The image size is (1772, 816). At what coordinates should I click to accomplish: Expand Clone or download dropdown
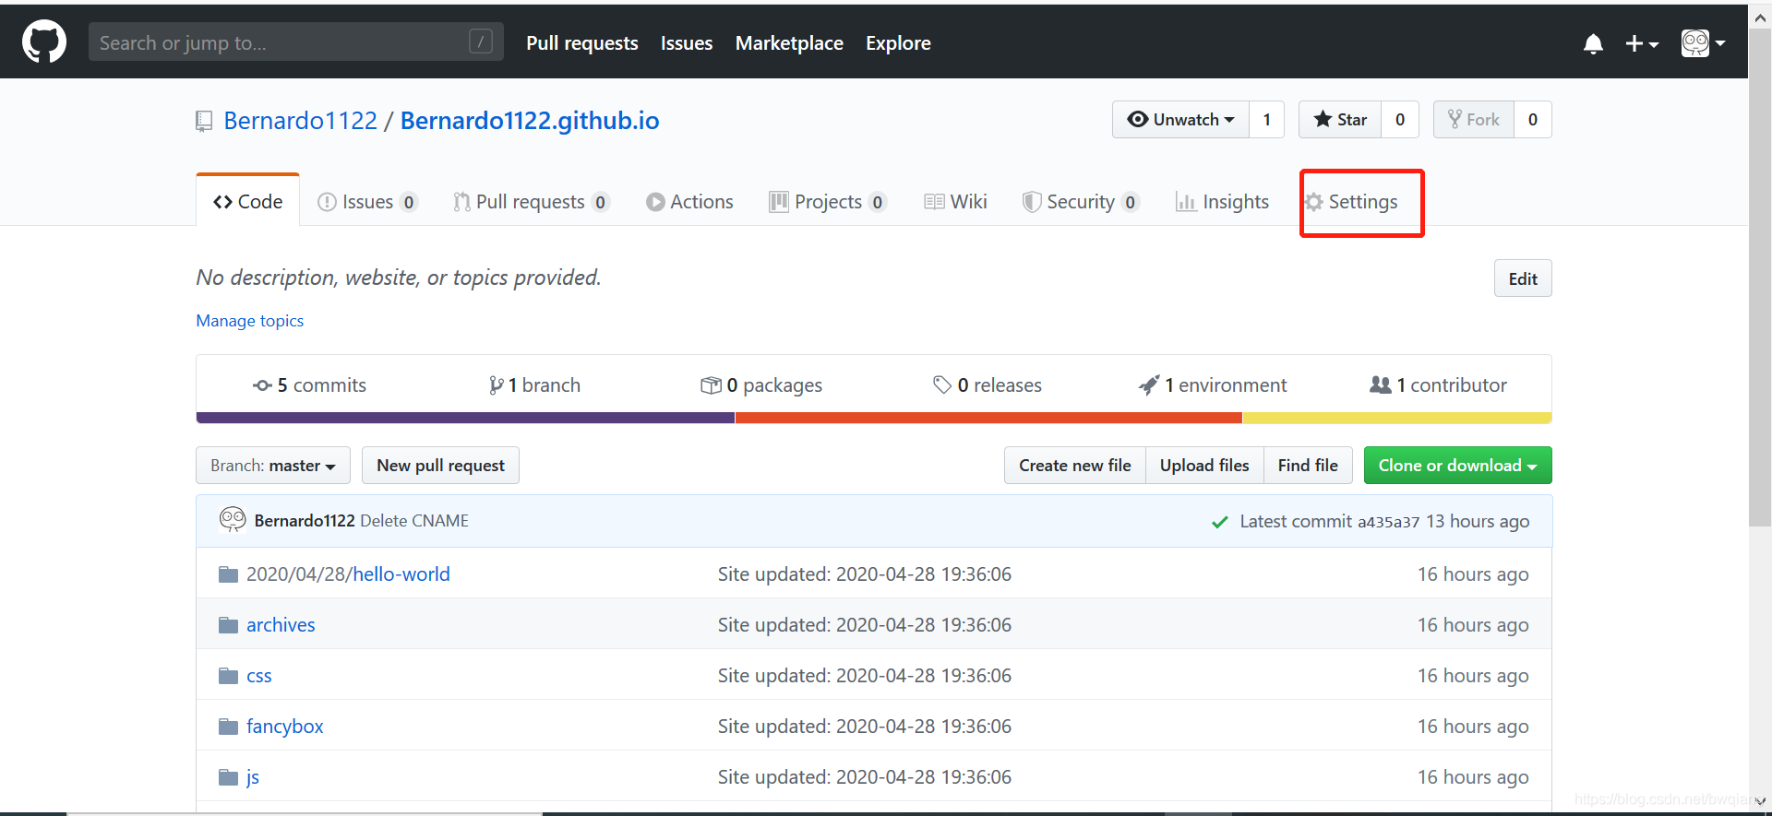point(1458,466)
